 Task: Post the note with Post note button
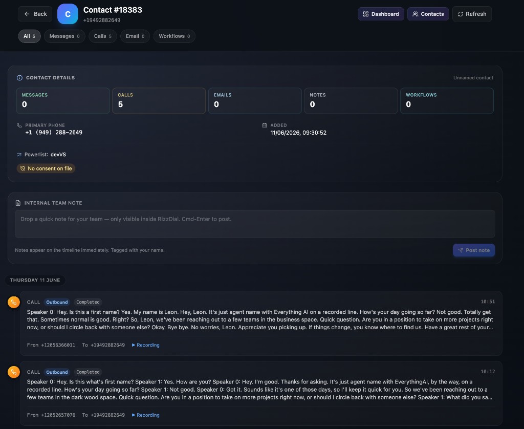coord(473,250)
